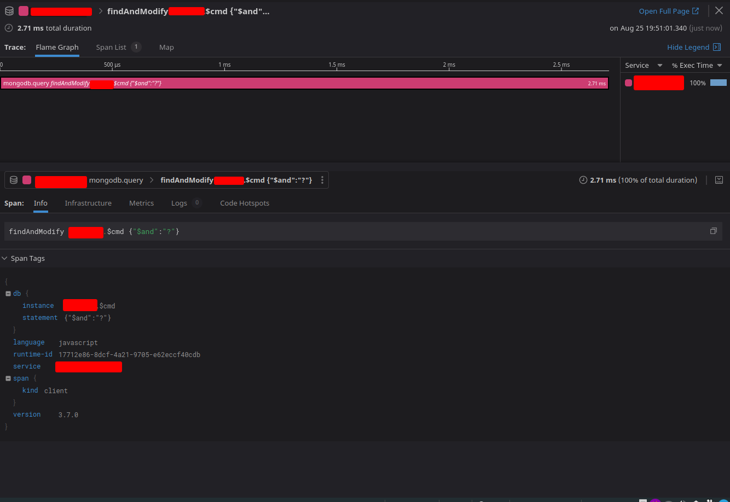The height and width of the screenshot is (502, 730).
Task: Copy the findAndModify query with copy icon
Action: click(x=713, y=231)
